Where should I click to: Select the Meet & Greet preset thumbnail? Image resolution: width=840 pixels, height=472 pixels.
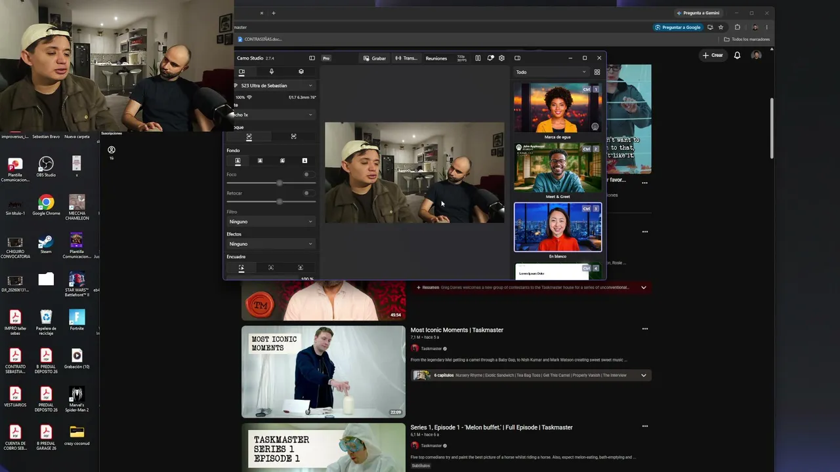click(x=558, y=168)
